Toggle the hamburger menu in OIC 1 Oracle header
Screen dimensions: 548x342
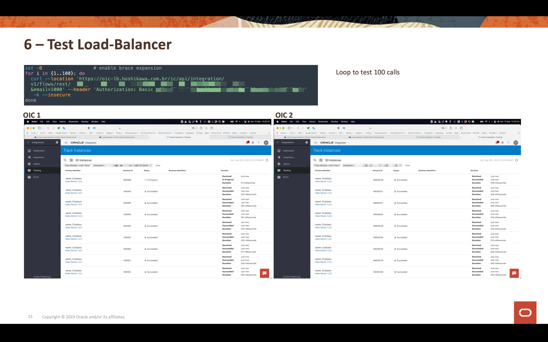pos(66,143)
